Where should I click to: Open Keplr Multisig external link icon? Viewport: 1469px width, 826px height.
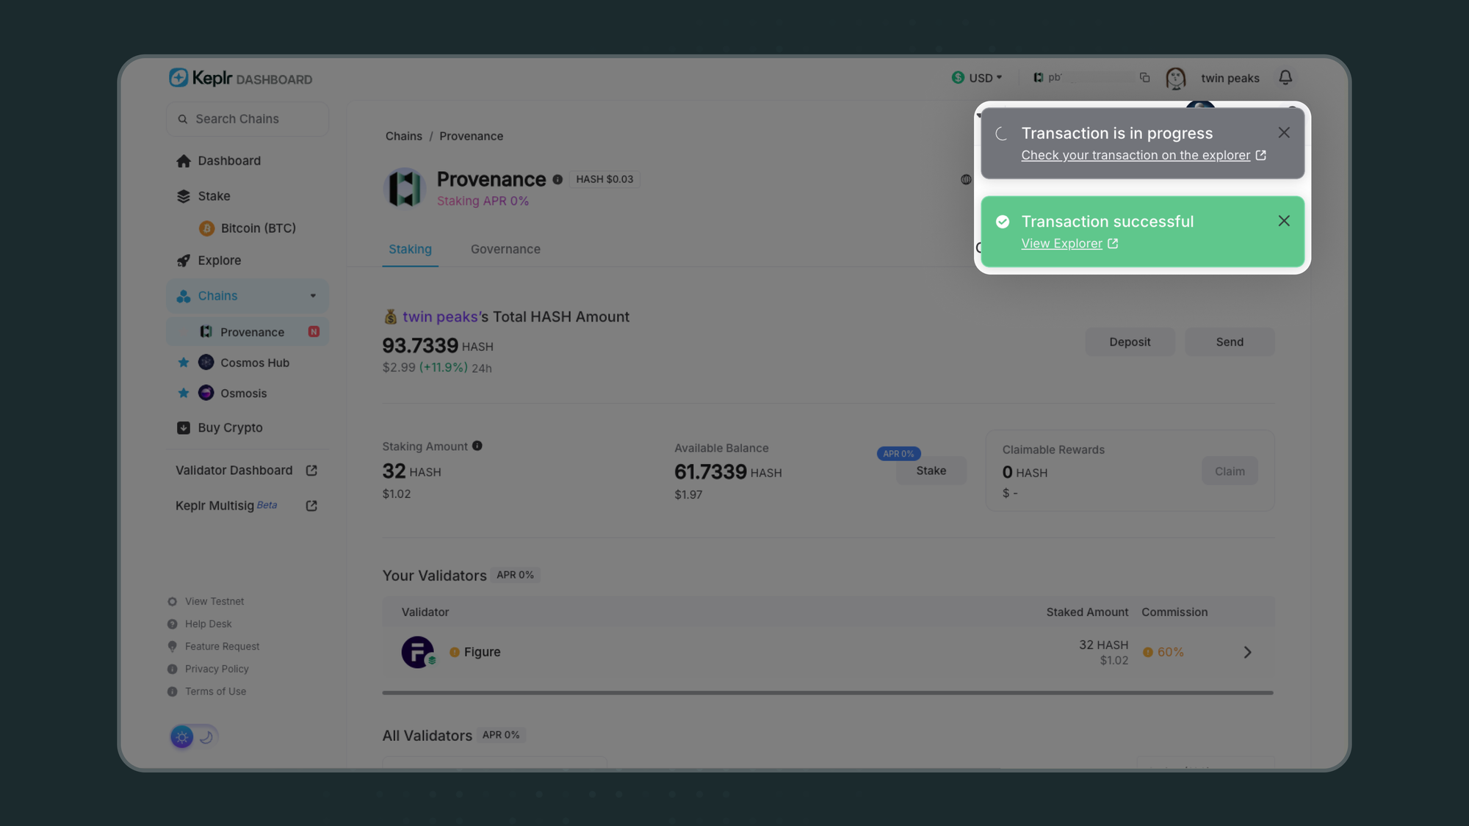(311, 506)
